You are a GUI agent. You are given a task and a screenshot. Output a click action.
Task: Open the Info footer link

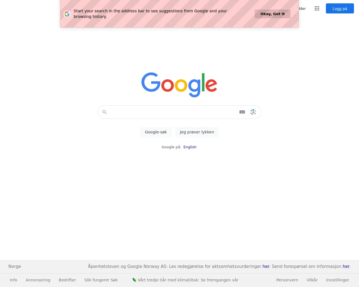tap(13, 280)
